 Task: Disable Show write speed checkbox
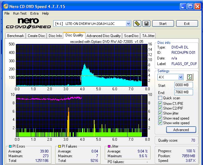click(x=160, y=123)
